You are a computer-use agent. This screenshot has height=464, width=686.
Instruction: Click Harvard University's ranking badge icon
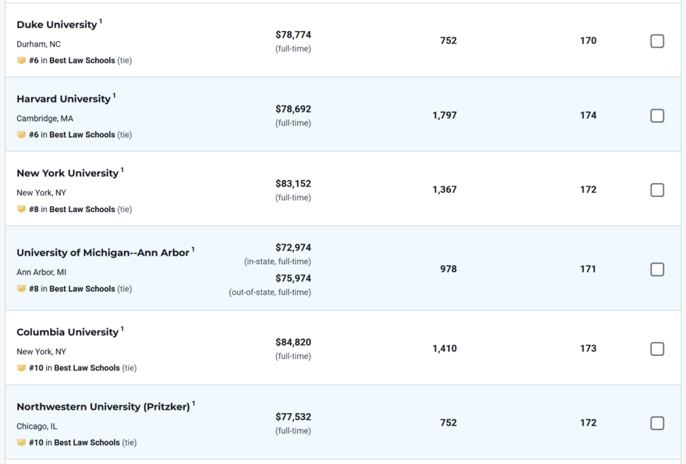point(21,135)
